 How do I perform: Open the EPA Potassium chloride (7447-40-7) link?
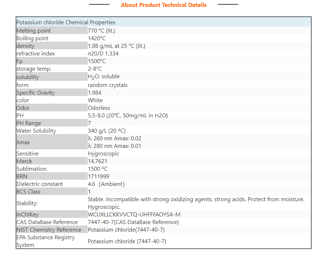(x=127, y=241)
